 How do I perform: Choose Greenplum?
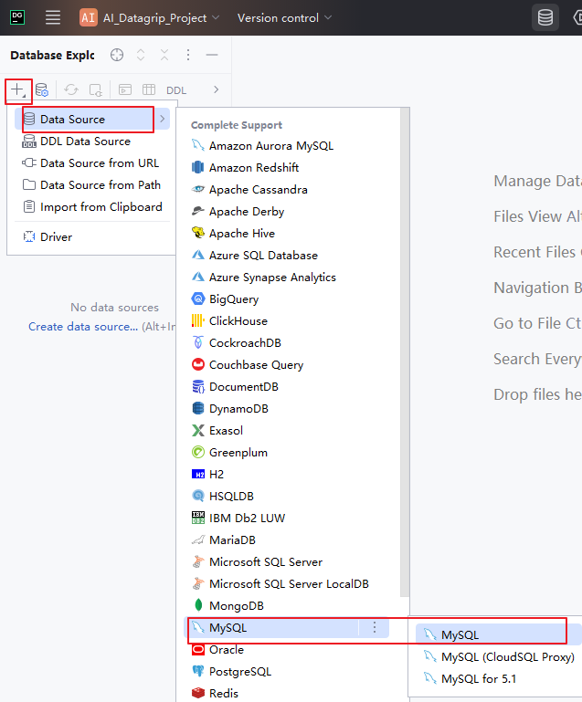[287, 453]
